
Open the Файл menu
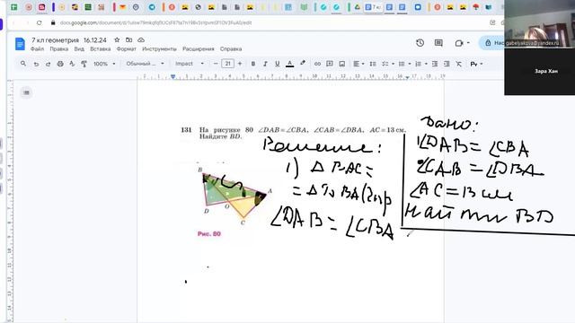(x=37, y=48)
